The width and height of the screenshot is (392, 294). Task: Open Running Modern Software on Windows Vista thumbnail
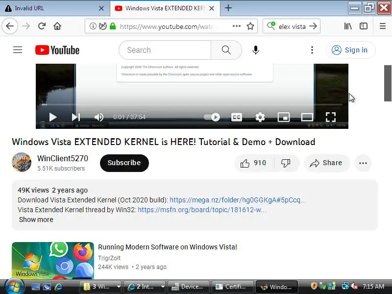[x=53, y=261]
